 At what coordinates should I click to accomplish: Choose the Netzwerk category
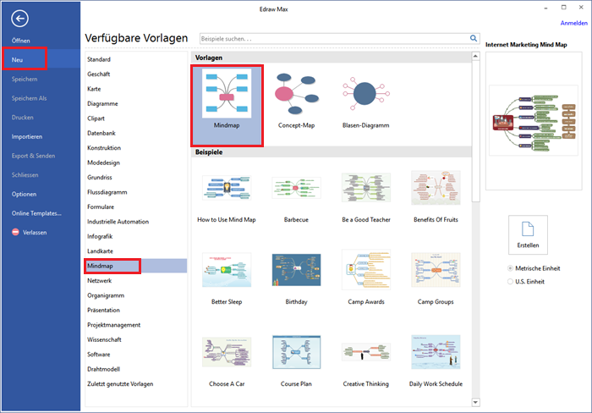(99, 280)
